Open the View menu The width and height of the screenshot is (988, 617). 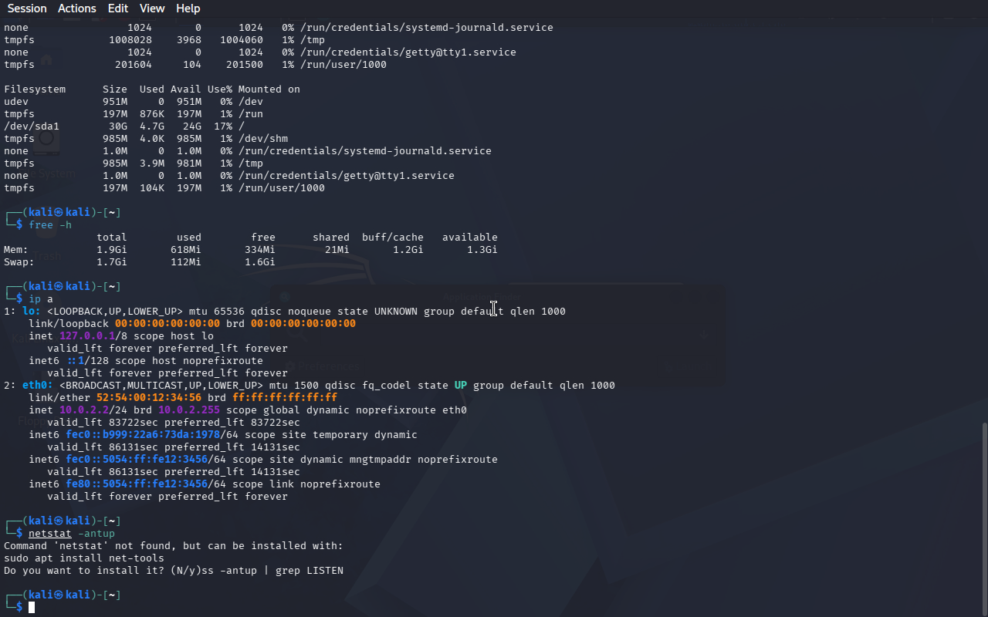pos(152,8)
